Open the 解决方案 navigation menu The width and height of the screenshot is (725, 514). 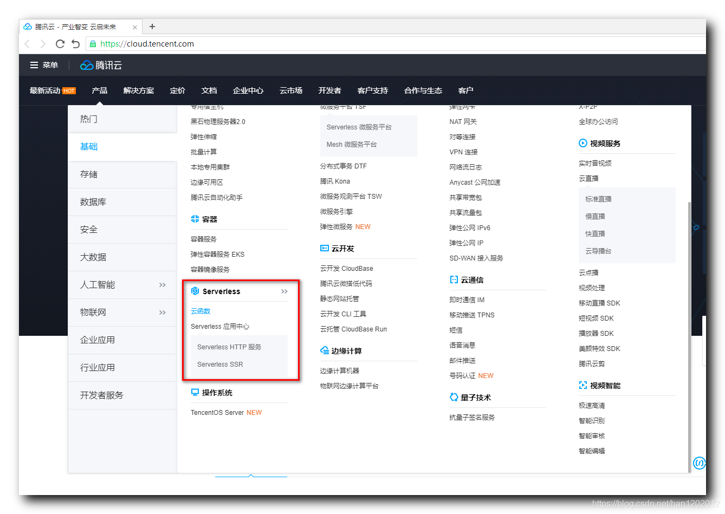pyautogui.click(x=139, y=90)
